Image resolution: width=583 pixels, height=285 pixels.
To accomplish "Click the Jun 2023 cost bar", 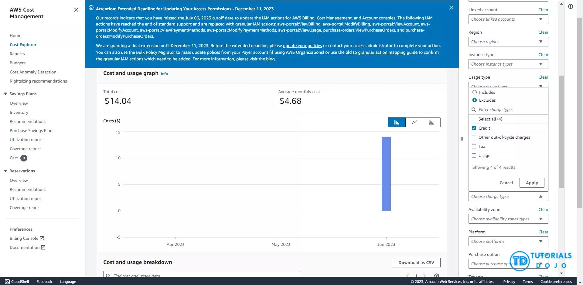I will point(386,174).
